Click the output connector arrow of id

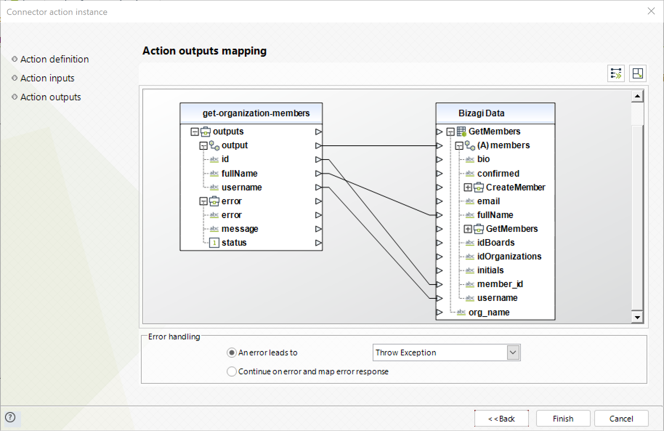[319, 159]
